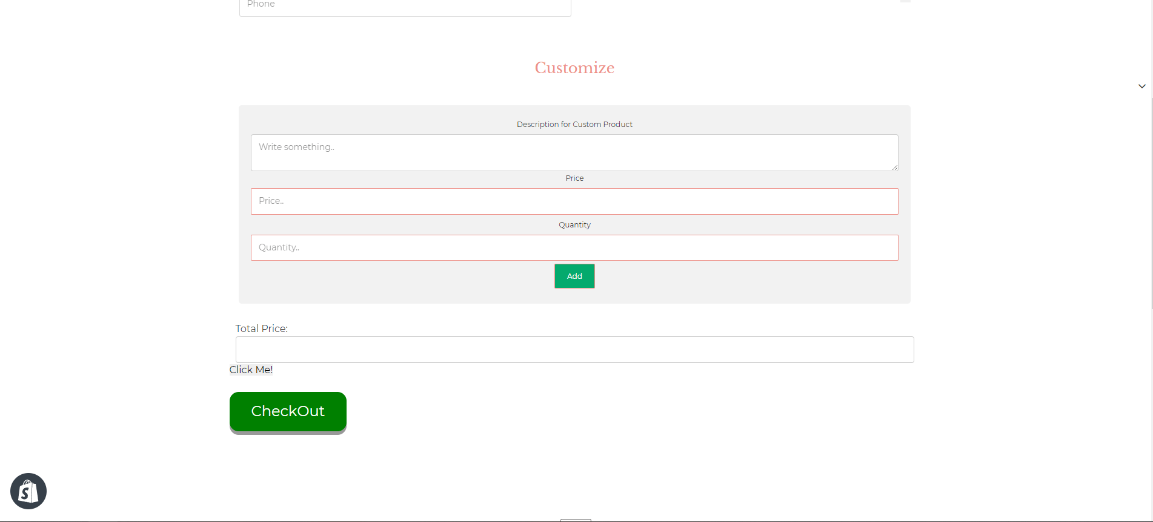Focus the 'Write something..' description textarea

pos(574,152)
